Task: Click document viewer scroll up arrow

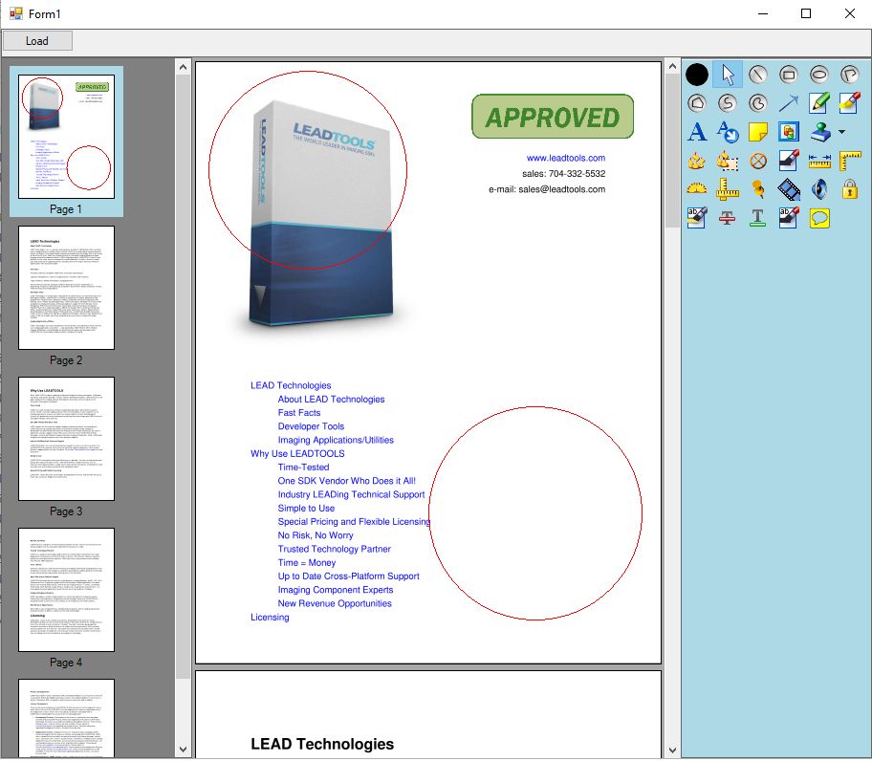Action: 672,67
